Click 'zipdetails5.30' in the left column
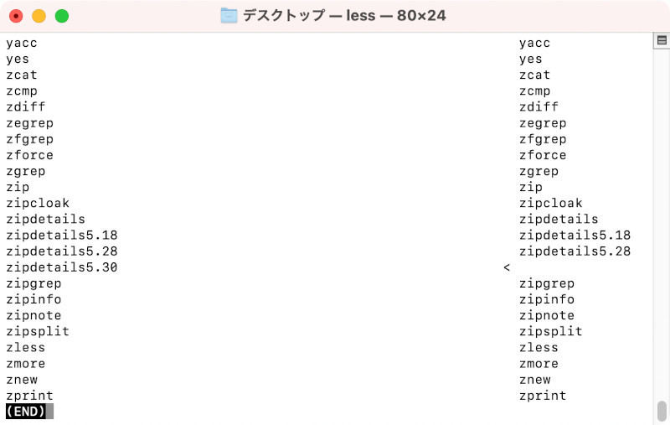This screenshot has height=425, width=670. 61,267
